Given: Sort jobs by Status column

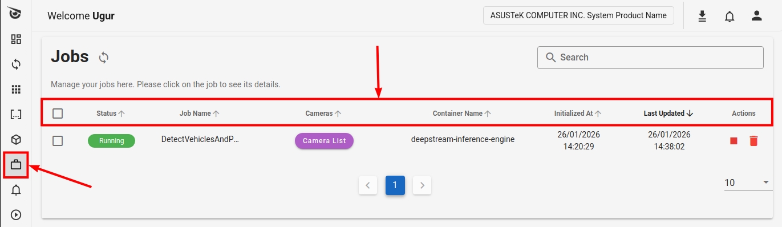Looking at the screenshot, I should [x=111, y=113].
